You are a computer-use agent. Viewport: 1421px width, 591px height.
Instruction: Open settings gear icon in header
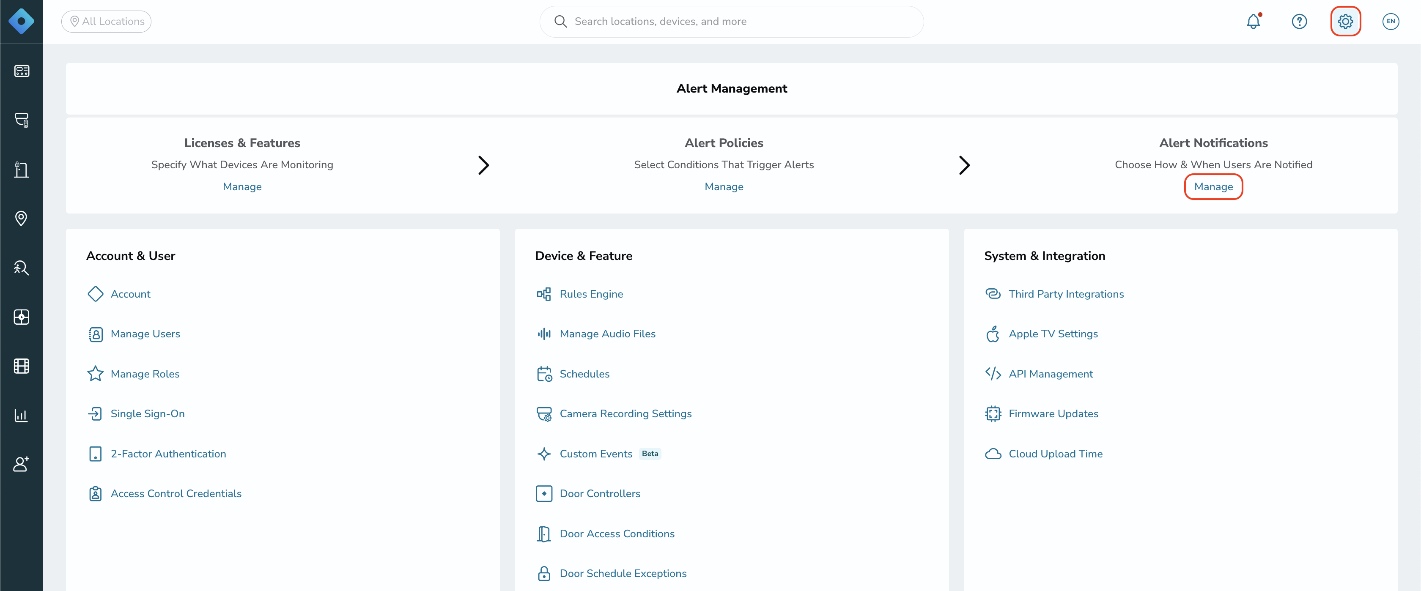point(1345,22)
